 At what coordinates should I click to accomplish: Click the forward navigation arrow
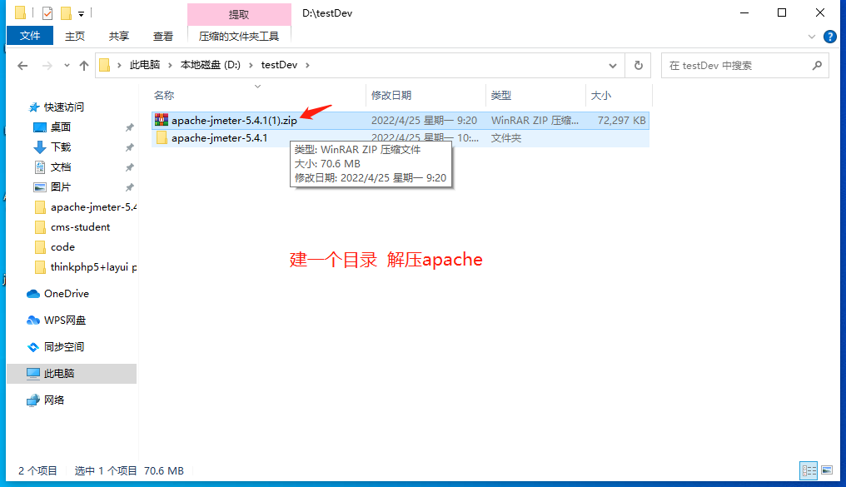pos(47,66)
